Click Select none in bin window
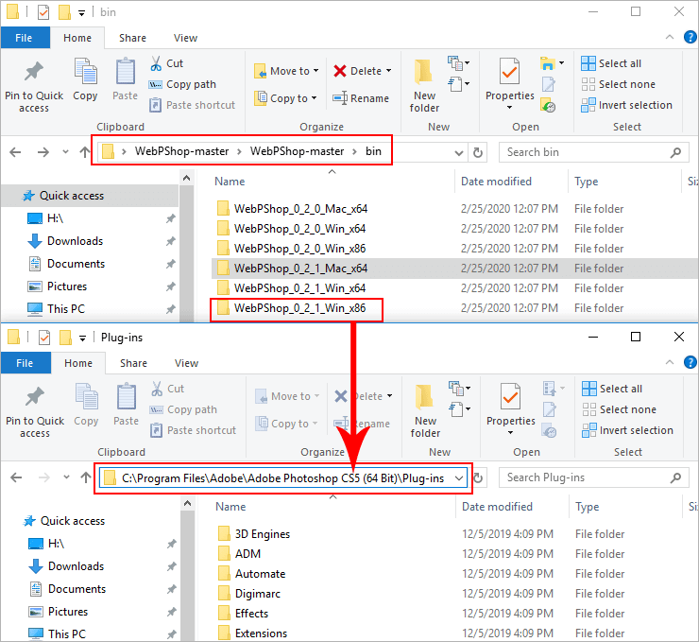The height and width of the screenshot is (642, 699). pyautogui.click(x=619, y=84)
